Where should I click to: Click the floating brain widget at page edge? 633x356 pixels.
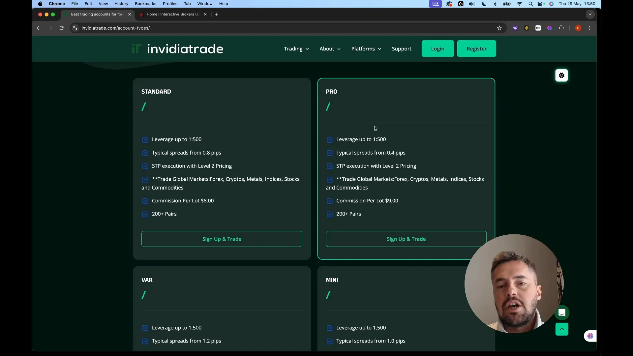(x=590, y=336)
